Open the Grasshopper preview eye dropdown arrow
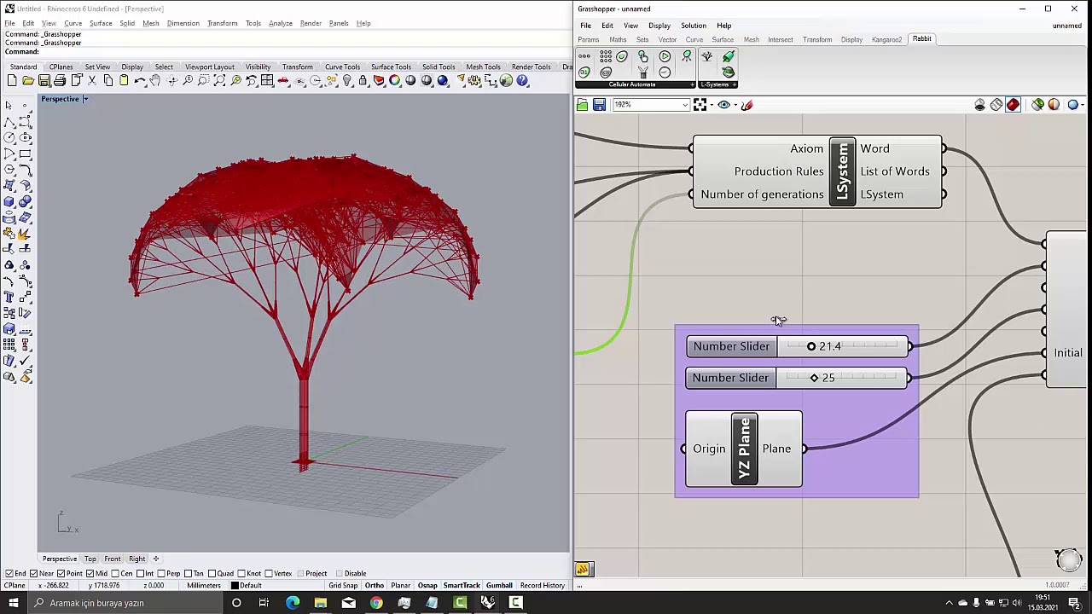This screenshot has width=1092, height=614. pos(735,105)
